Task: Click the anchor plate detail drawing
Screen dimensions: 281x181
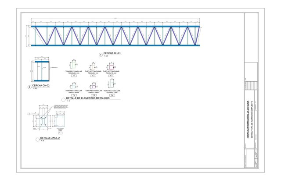Action: click(43, 121)
